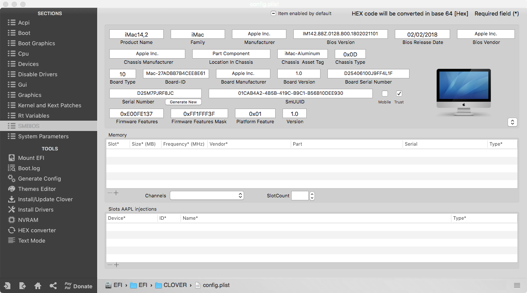
Task: Click the PayPal Donate button
Action: (78, 286)
